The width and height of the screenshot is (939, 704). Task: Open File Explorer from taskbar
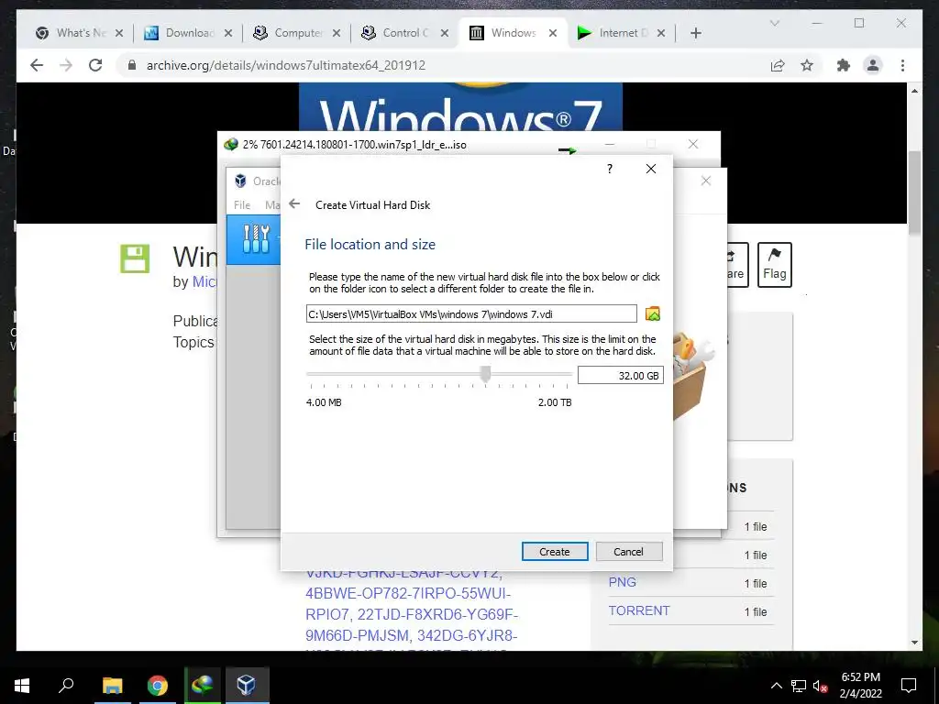(112, 686)
